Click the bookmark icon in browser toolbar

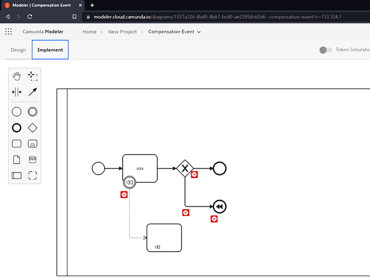pyautogui.click(x=74, y=17)
